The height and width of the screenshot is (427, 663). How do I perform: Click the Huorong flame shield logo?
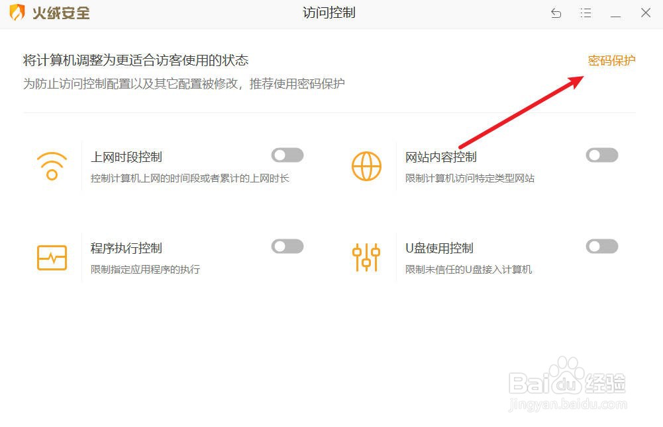[17, 13]
